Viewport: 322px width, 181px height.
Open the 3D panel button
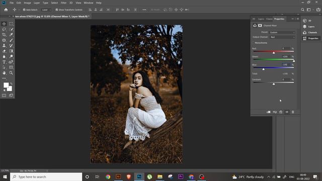point(307,21)
